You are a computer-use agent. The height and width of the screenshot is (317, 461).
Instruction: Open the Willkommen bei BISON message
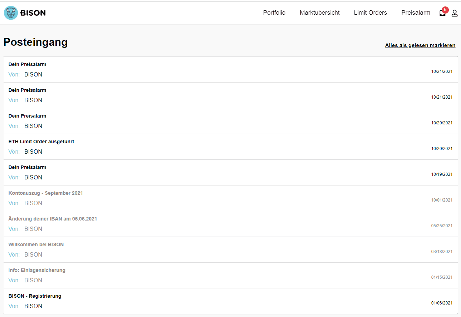coord(231,250)
